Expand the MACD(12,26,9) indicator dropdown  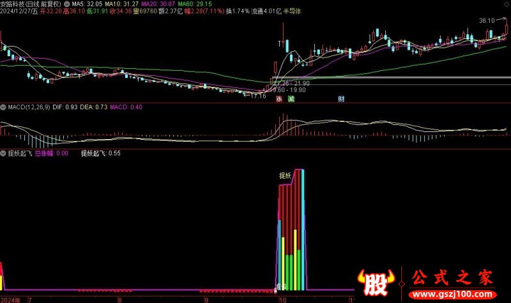[x=3, y=107]
